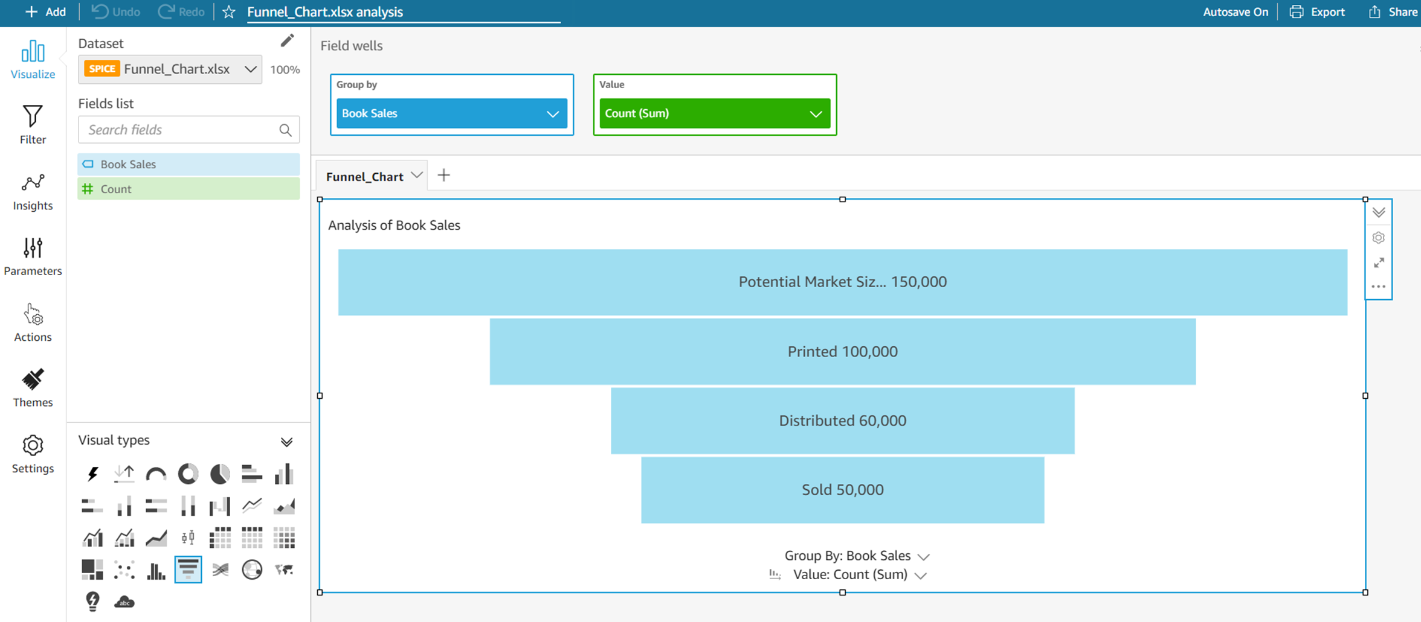
Task: Click the pencil icon to edit dataset
Action: [287, 41]
